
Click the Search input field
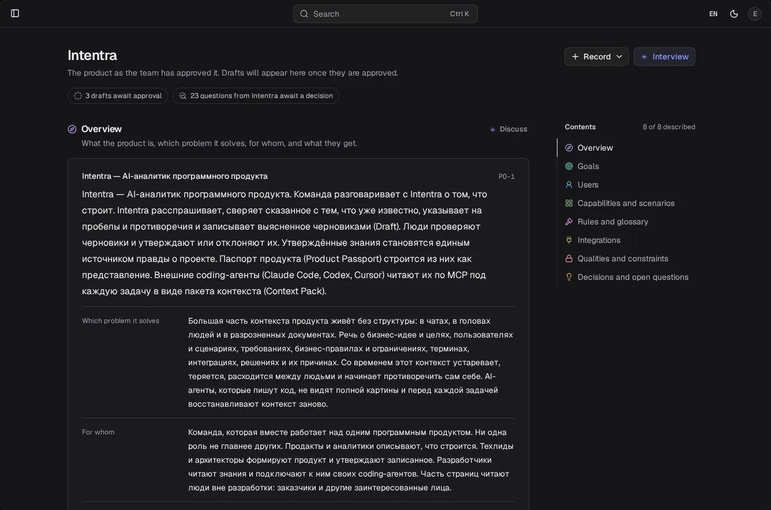point(385,14)
